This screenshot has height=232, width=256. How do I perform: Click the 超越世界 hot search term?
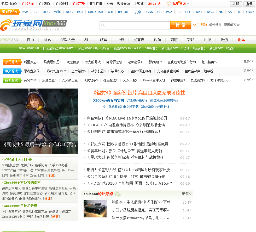coord(215,25)
